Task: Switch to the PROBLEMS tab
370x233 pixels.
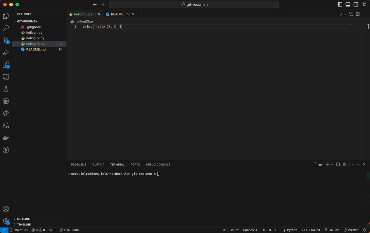Action: 79,165
